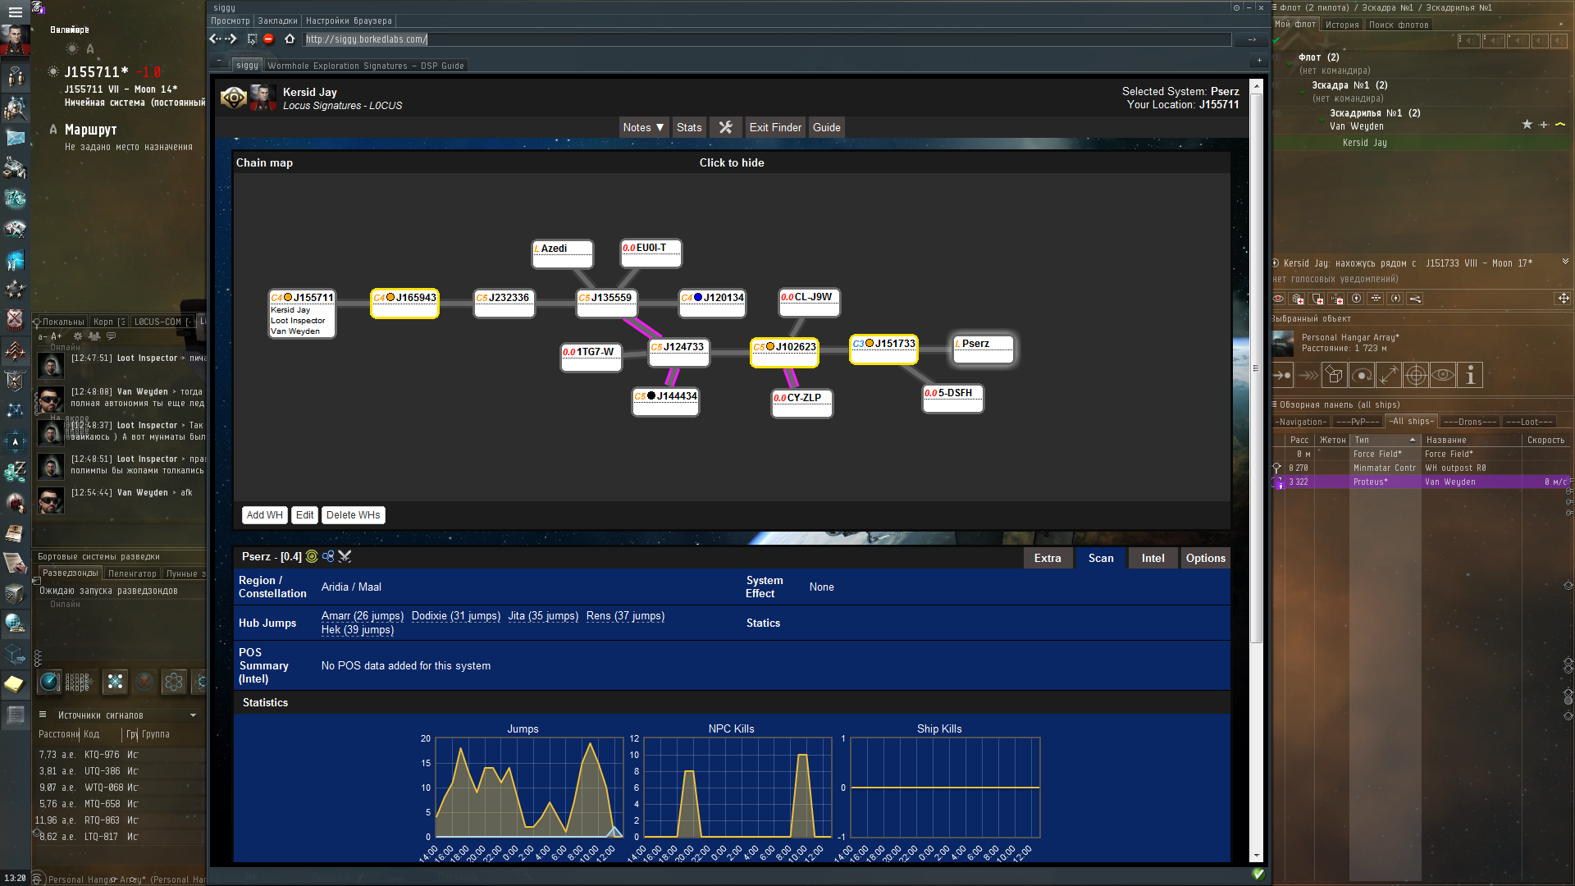Click approach icon for Personal Hangar Array
Screen dimensions: 1575x886
[x=1282, y=376]
